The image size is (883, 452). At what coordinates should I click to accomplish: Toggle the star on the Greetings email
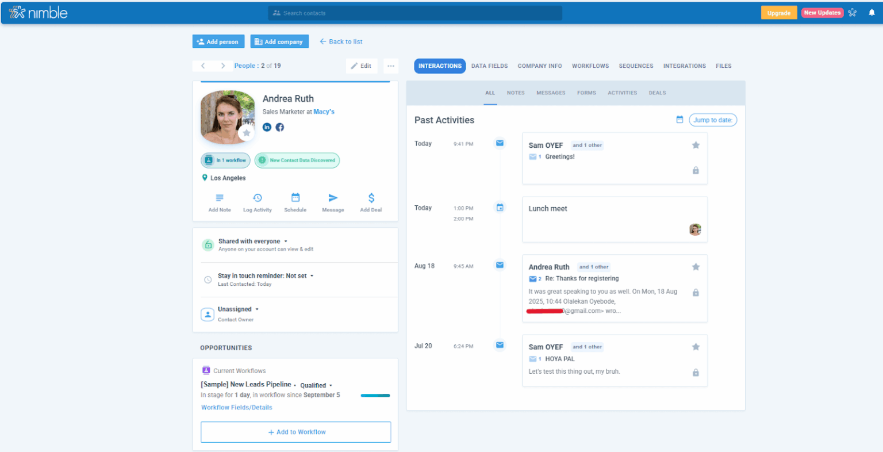tap(696, 145)
